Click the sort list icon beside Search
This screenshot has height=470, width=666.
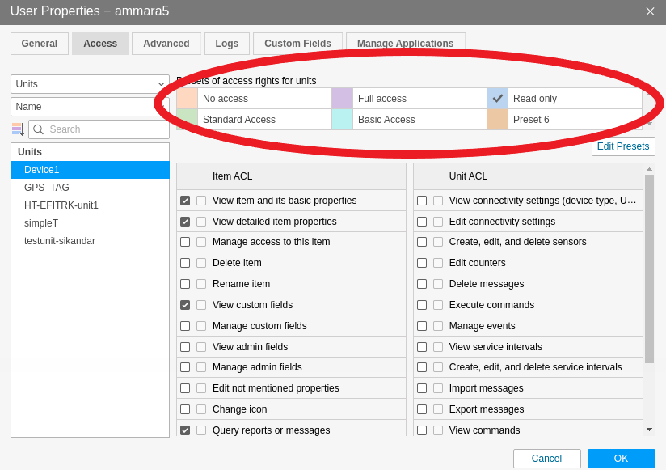[17, 129]
